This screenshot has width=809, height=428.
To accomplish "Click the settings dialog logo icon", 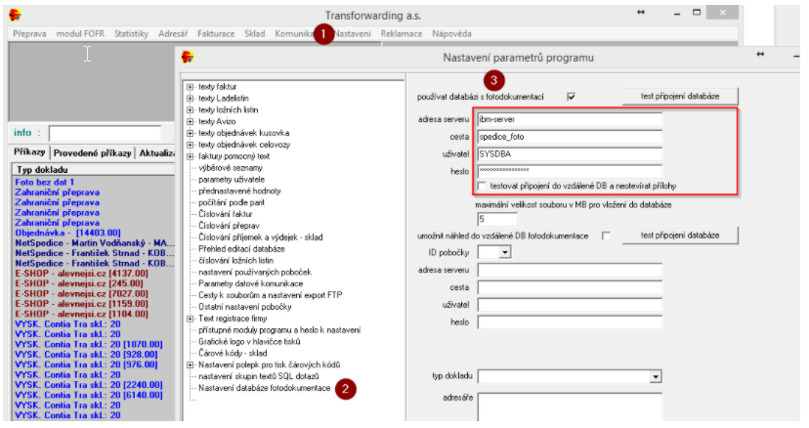I will click(x=188, y=58).
